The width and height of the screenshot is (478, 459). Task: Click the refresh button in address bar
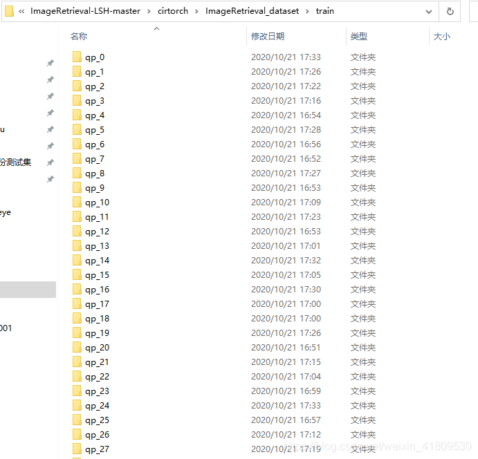(x=450, y=11)
